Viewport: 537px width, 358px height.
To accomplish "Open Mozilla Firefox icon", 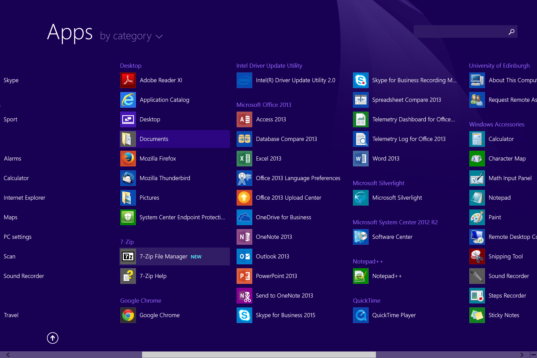I will [x=128, y=159].
